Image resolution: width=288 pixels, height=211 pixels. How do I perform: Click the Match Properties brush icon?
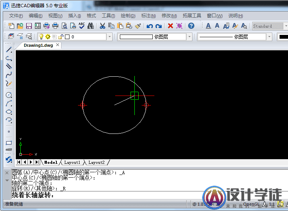(x=138, y=26)
